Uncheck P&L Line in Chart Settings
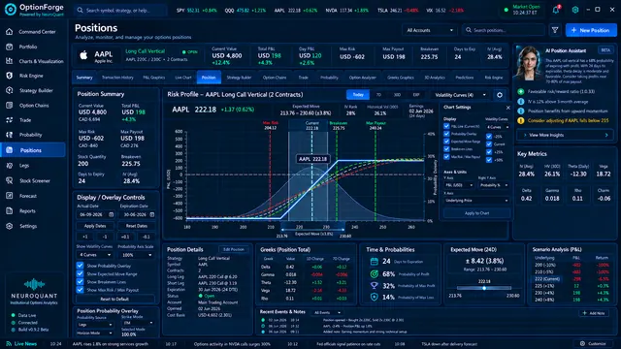Viewport: 621px width, 349px height. 446,126
